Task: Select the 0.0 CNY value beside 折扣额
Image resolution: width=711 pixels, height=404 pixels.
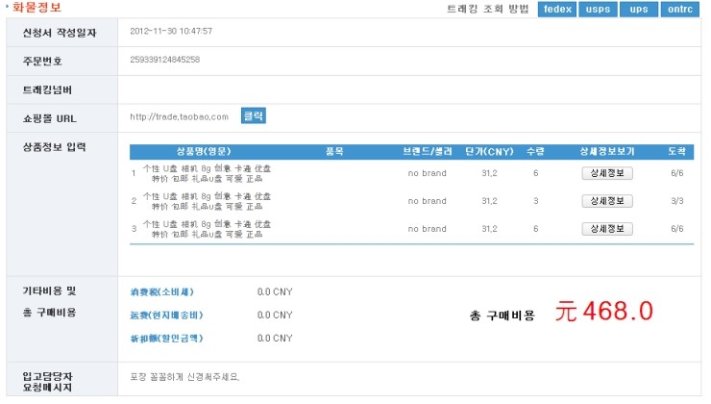Action: pos(275,339)
